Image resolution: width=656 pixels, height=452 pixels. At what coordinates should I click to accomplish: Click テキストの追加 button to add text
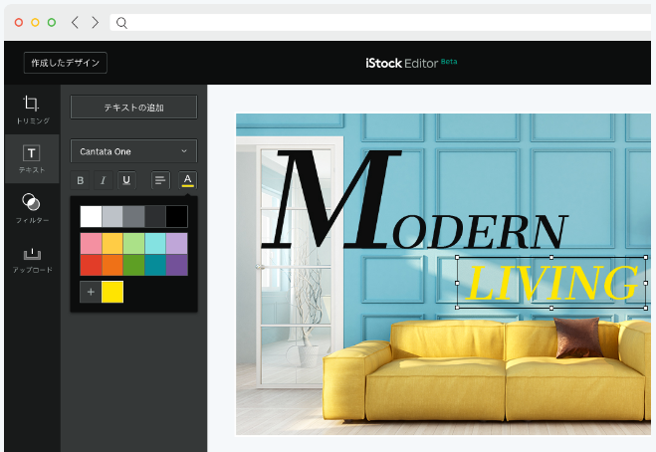(x=133, y=108)
